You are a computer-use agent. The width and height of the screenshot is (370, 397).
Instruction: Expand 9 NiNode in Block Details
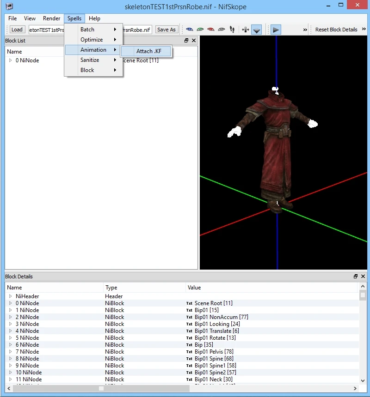point(10,365)
